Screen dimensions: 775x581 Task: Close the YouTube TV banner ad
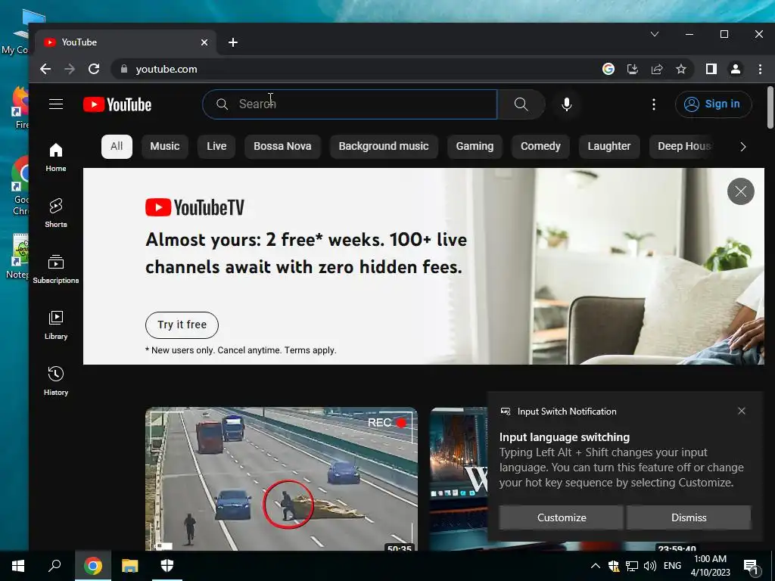[740, 191]
